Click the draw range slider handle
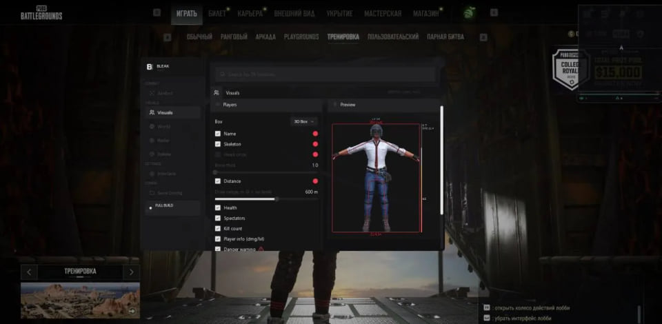Viewport: 662px width, 324px height. [277, 199]
